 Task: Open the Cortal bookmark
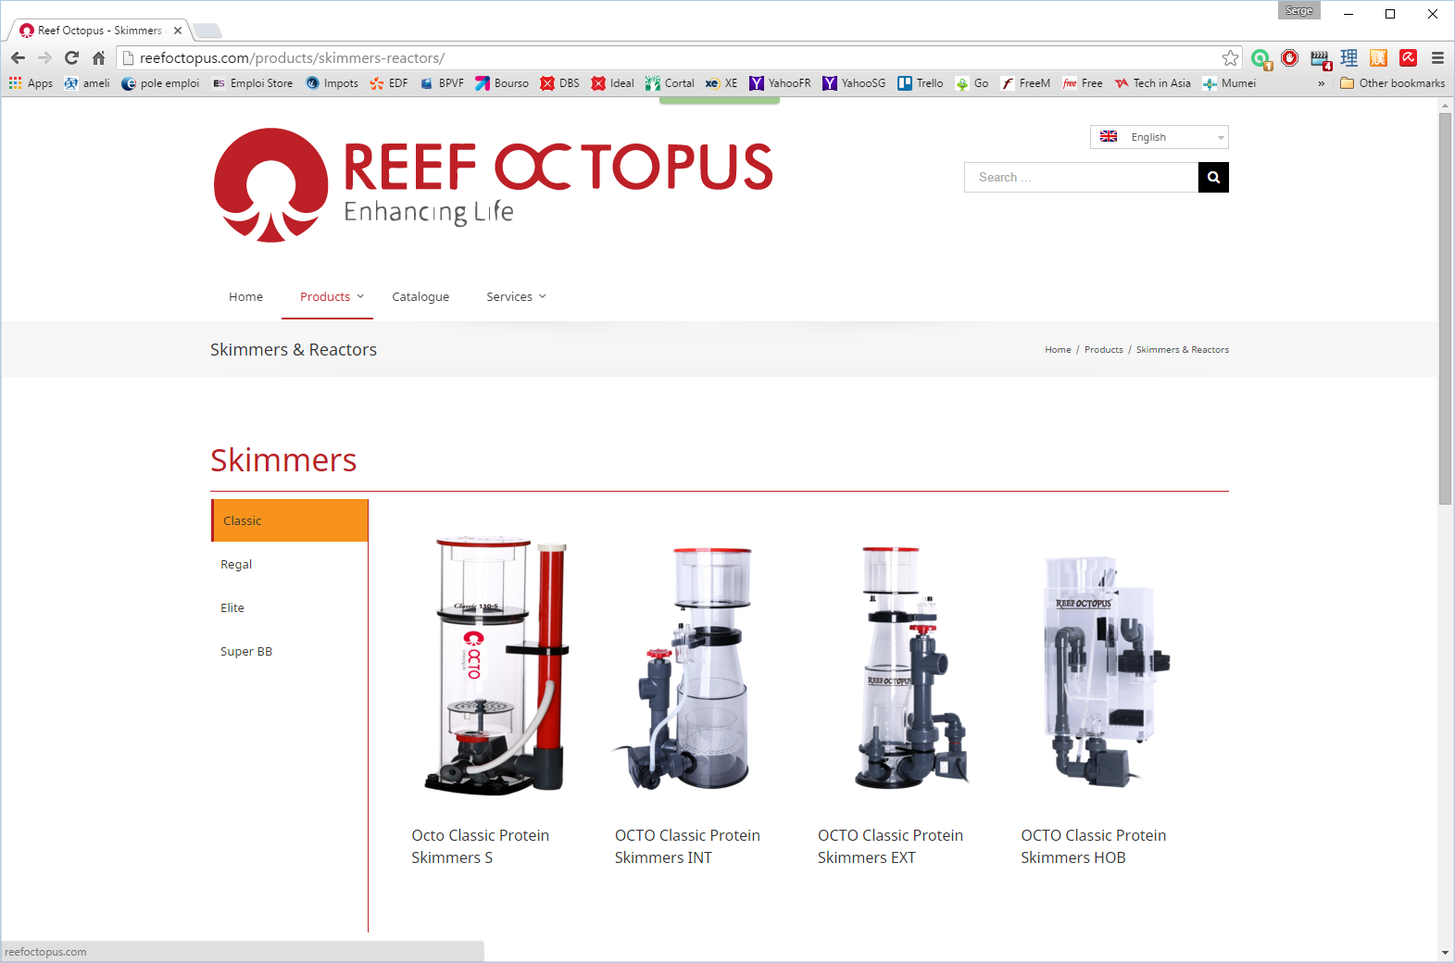click(670, 83)
